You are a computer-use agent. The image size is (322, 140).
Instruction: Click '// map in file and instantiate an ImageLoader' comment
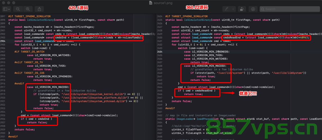(200, 115)
